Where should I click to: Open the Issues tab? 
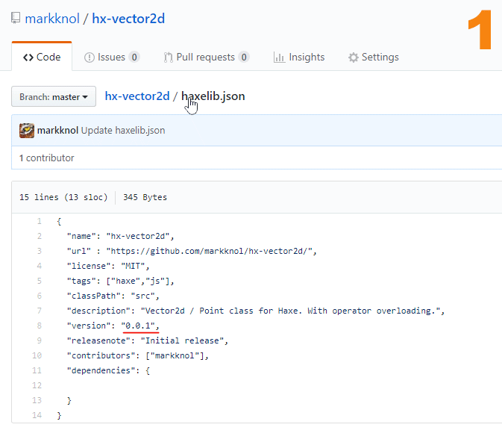point(112,57)
